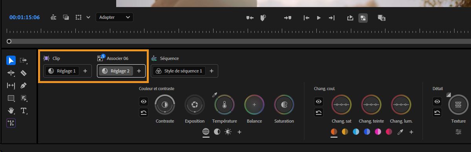Open the Chang. sat curve

(341, 105)
